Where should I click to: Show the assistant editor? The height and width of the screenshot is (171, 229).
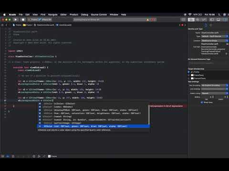pos(198,19)
